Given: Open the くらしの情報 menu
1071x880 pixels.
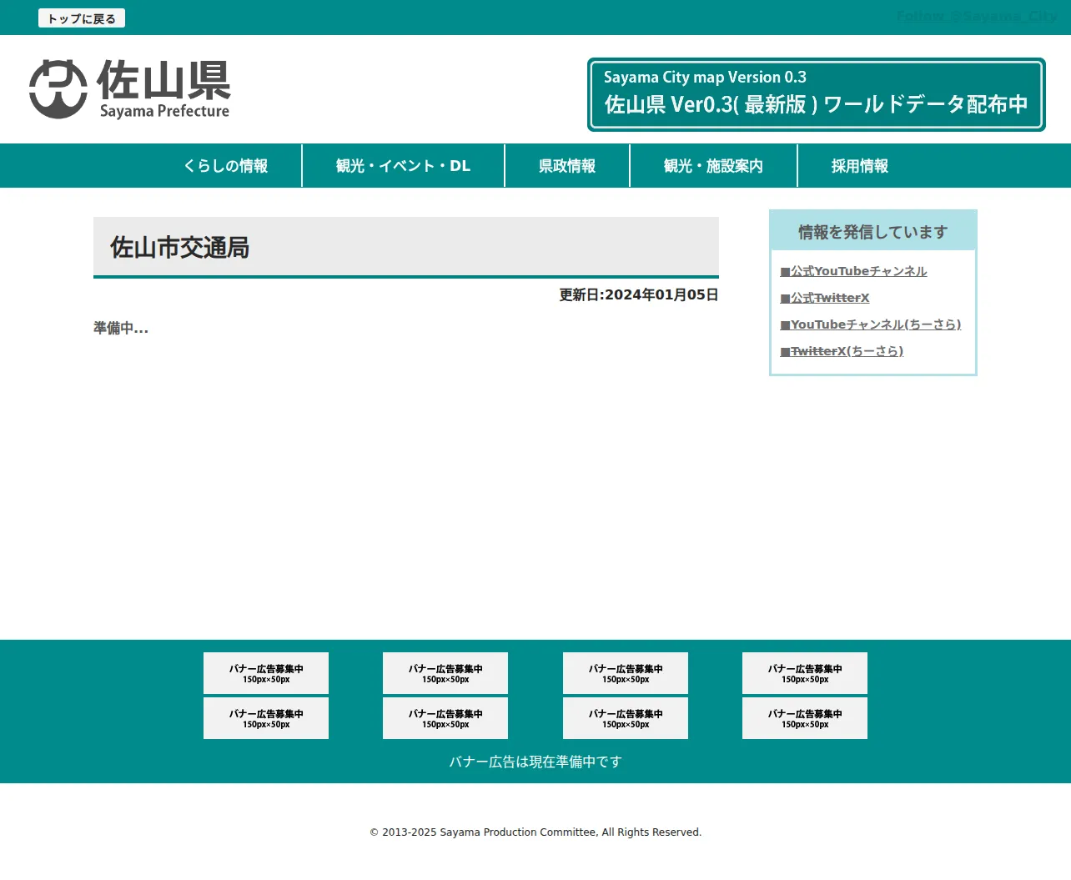Looking at the screenshot, I should coord(226,166).
